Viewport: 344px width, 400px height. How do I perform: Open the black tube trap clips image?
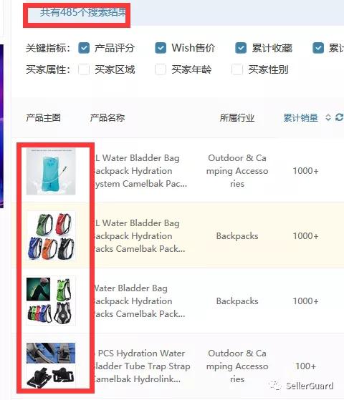click(51, 366)
